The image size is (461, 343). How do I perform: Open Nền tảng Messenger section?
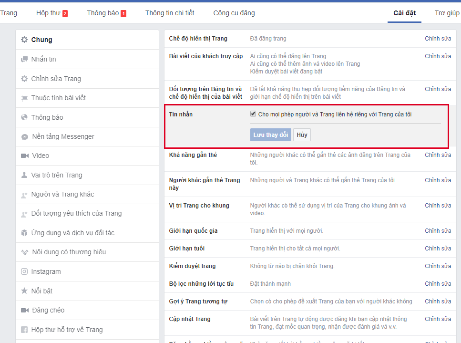tap(87, 136)
